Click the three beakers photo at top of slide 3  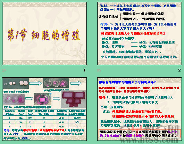[56, 83]
